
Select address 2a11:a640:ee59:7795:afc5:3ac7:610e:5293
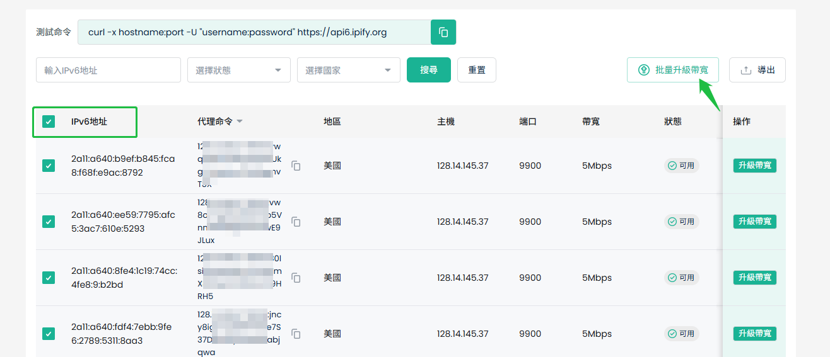click(x=123, y=222)
